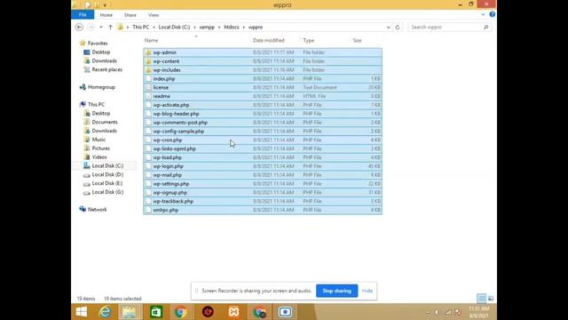
Task: Select the wp-settings.php file
Action: point(263,184)
